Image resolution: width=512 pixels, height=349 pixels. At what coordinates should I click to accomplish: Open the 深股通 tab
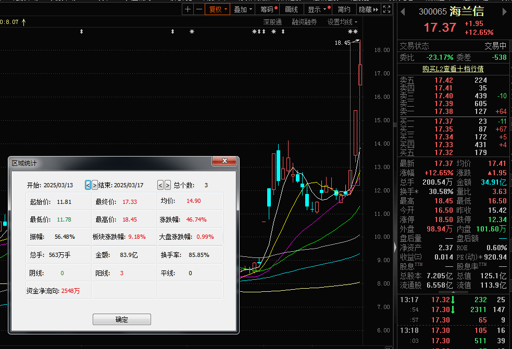tap(272, 22)
